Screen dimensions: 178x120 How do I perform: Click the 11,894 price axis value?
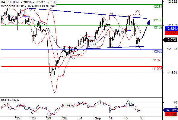click(172, 73)
